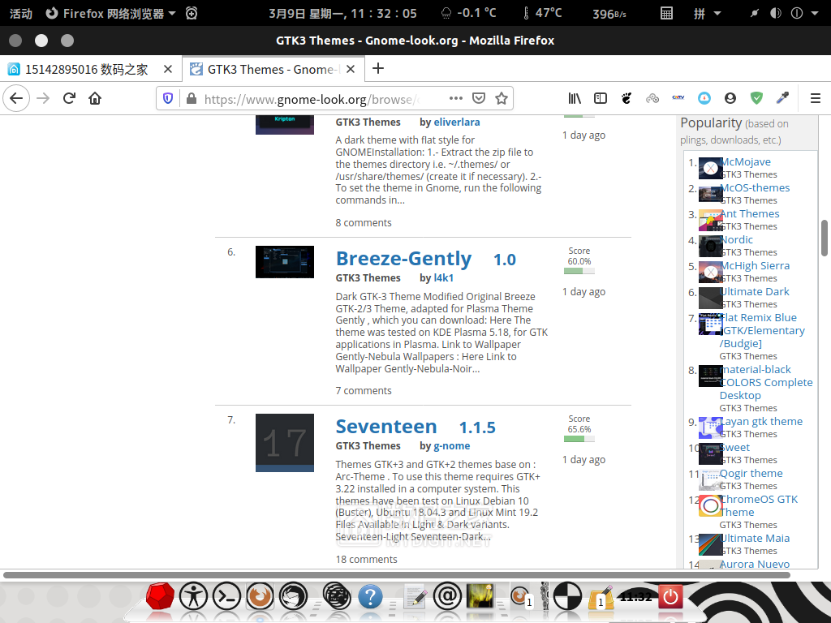Open the McHigh Sierra theme link
Viewport: 831px width, 623px height.
click(755, 266)
